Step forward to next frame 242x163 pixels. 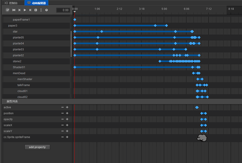(x=30, y=10)
